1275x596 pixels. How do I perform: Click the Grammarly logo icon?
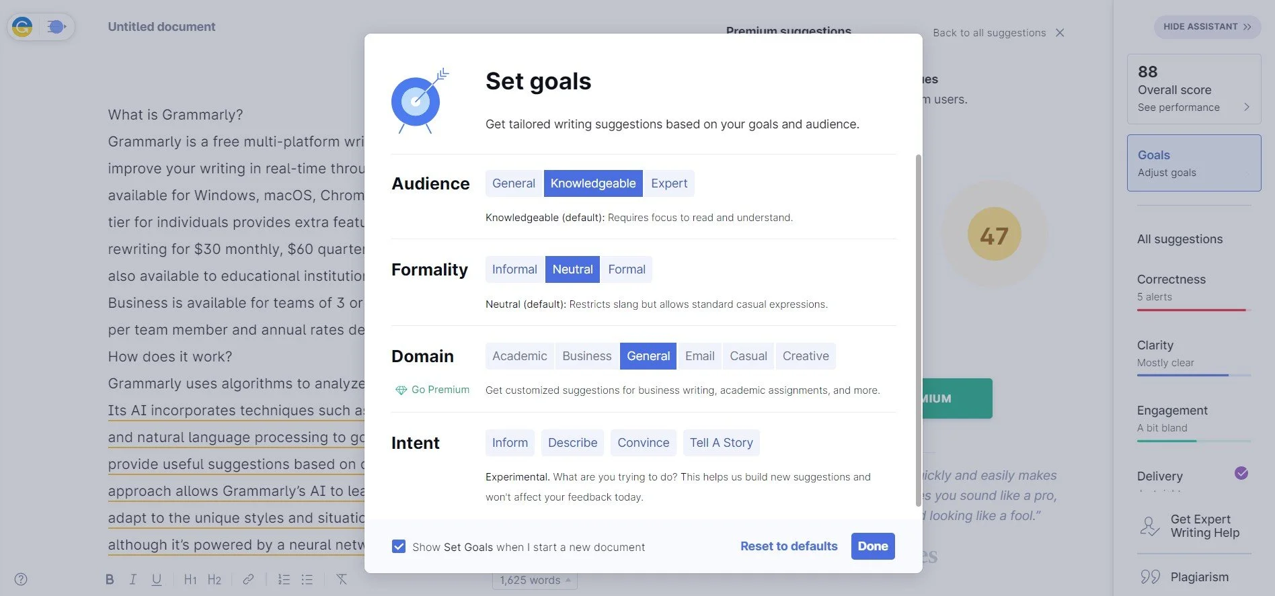click(22, 27)
